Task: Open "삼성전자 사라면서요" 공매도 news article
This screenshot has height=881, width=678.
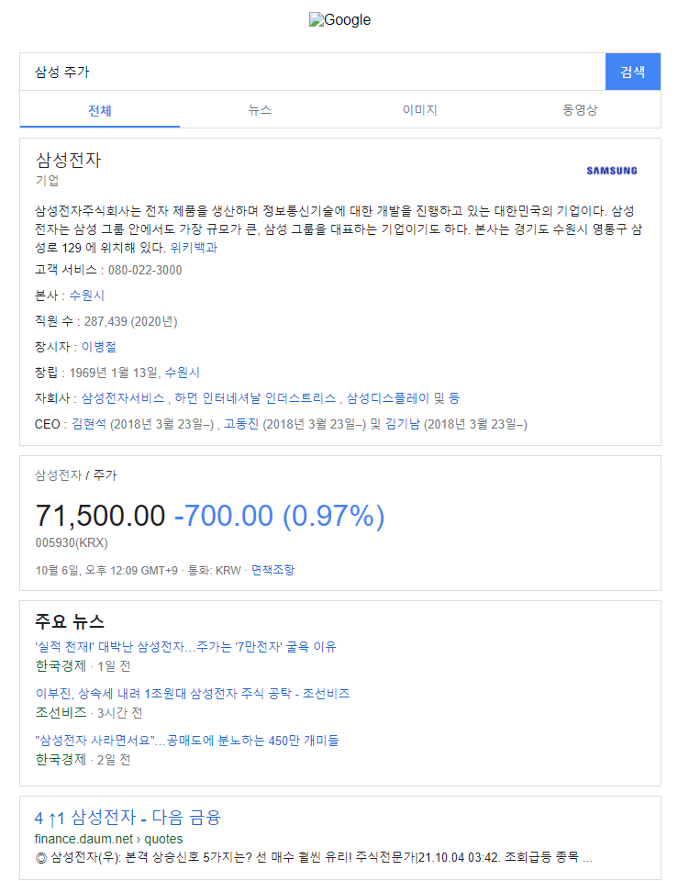Action: pyautogui.click(x=187, y=741)
